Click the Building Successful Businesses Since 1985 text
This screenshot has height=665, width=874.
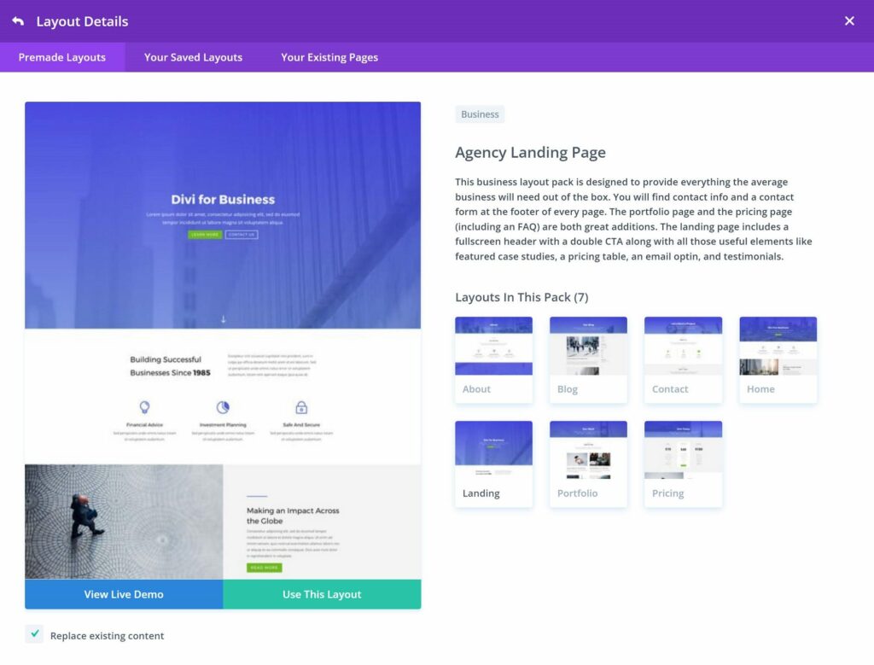tap(170, 366)
